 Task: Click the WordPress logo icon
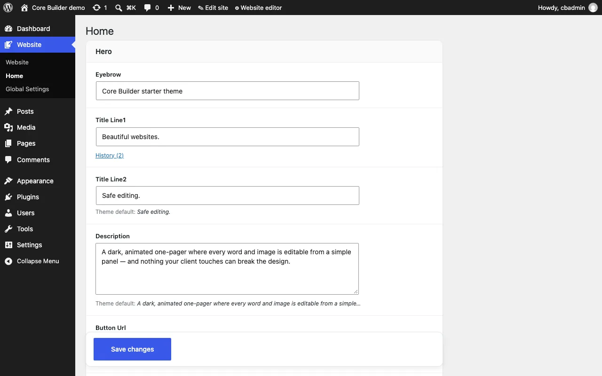pos(8,8)
